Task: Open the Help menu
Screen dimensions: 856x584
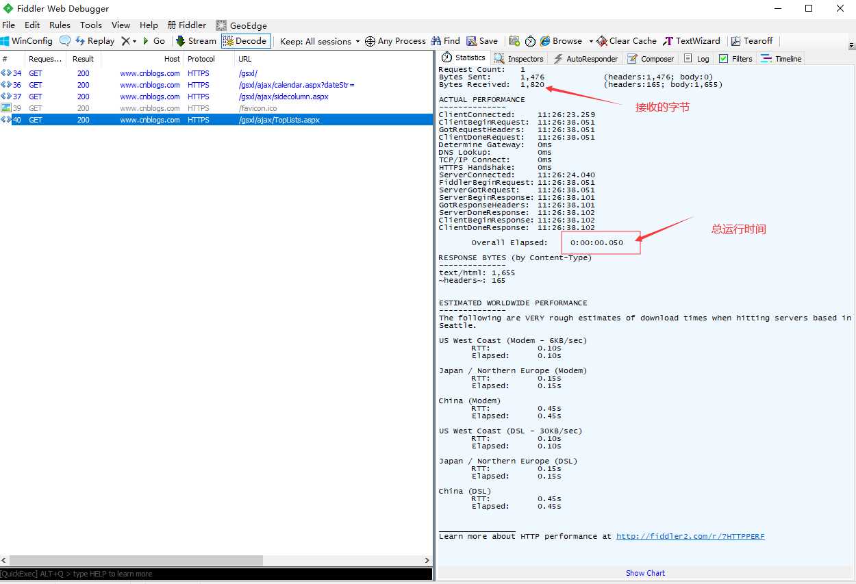Action: (x=149, y=25)
